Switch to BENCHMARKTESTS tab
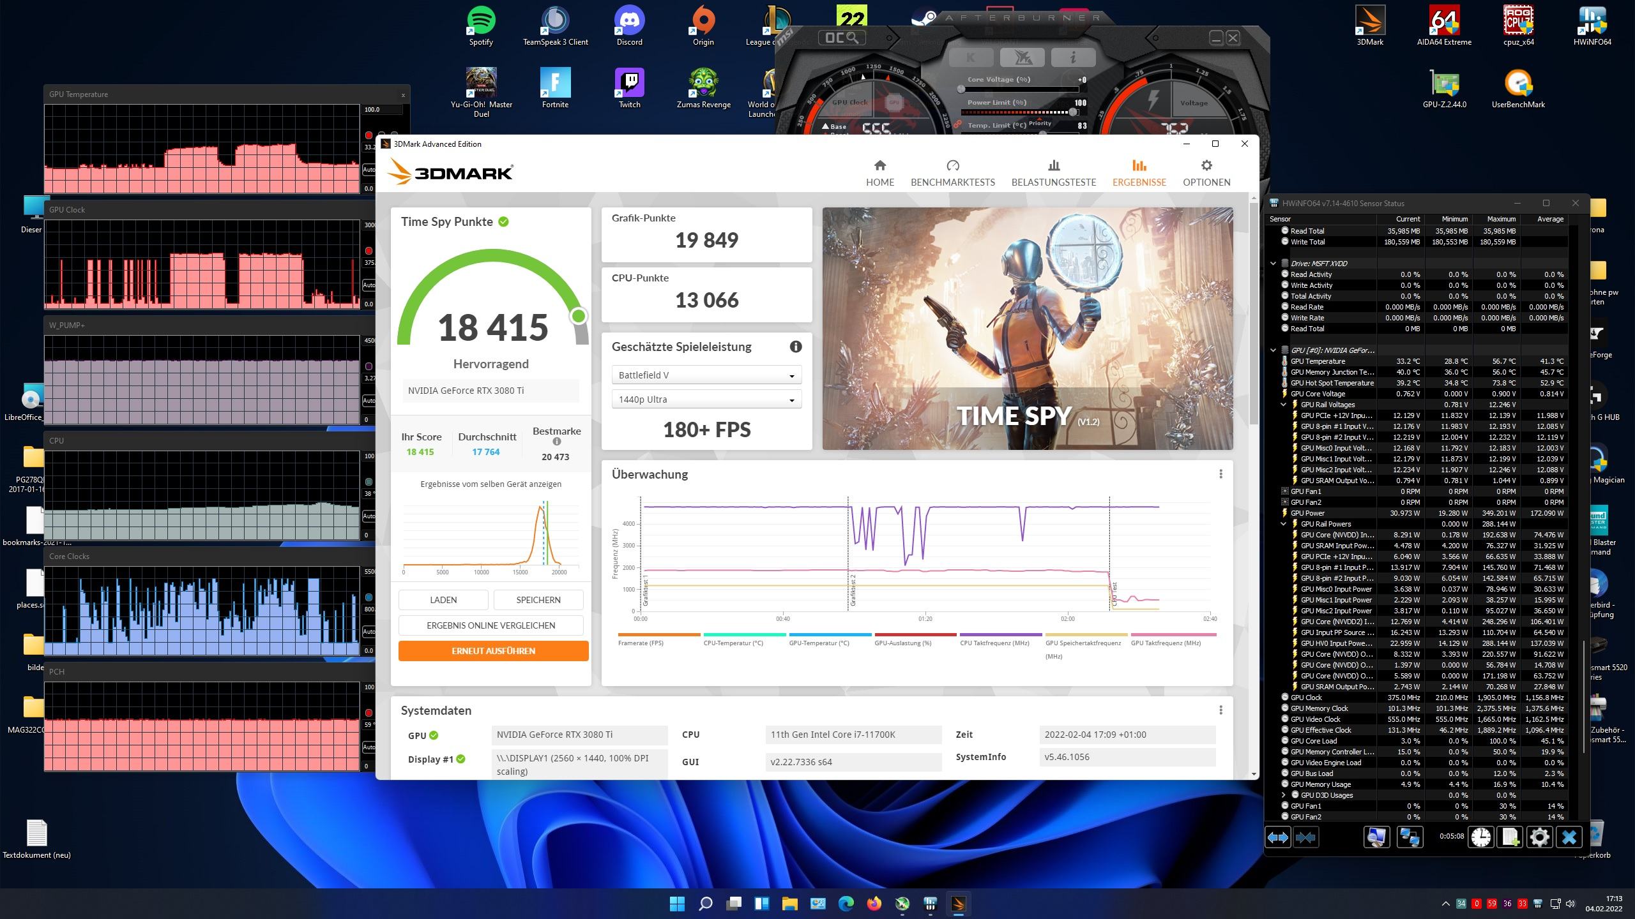 click(x=952, y=173)
